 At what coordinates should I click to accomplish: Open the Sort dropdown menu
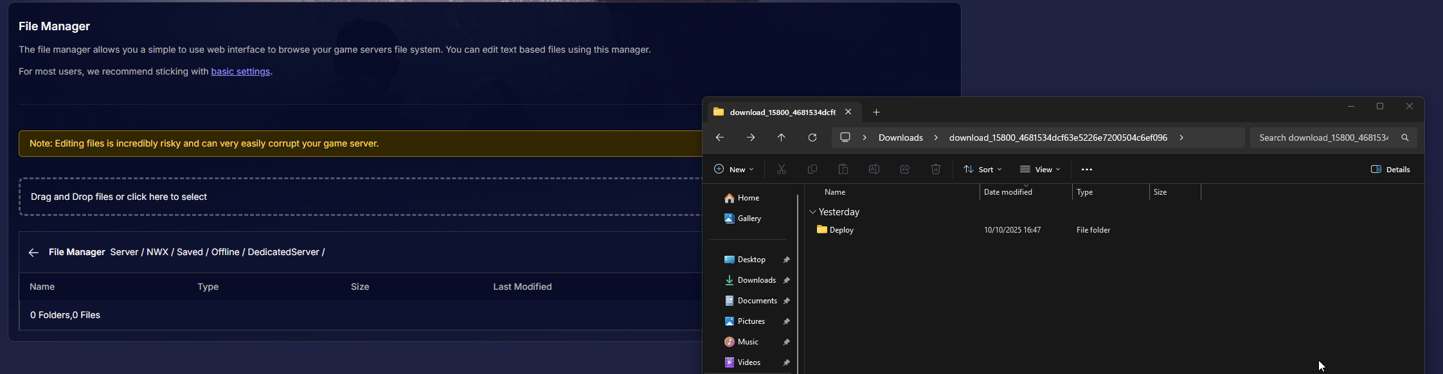pyautogui.click(x=983, y=170)
